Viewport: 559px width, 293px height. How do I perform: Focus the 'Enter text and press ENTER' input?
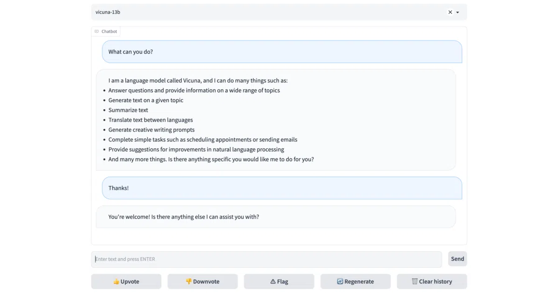coord(266,259)
